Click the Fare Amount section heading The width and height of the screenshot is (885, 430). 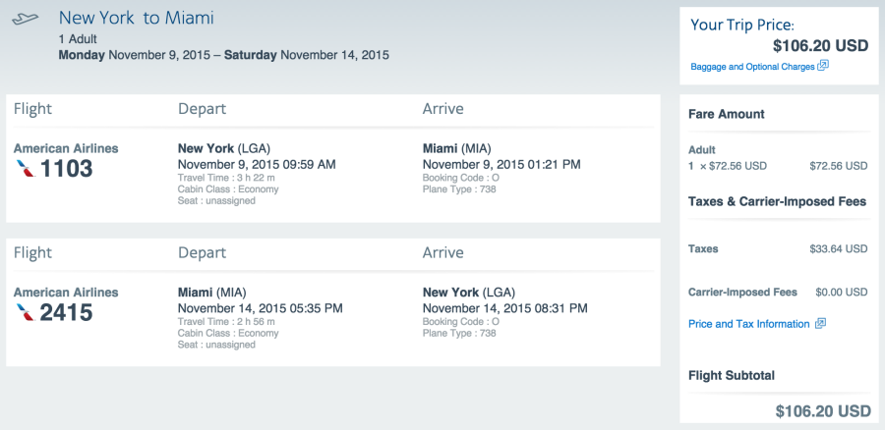tap(727, 115)
